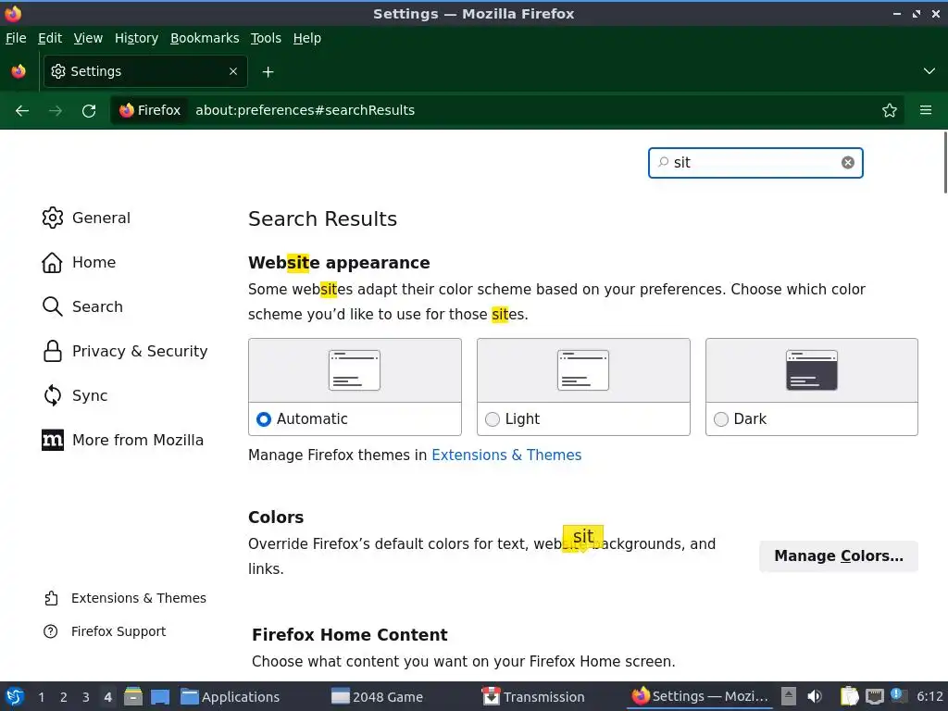
Task: Open Firefox Support from sidebar
Action: [105, 631]
